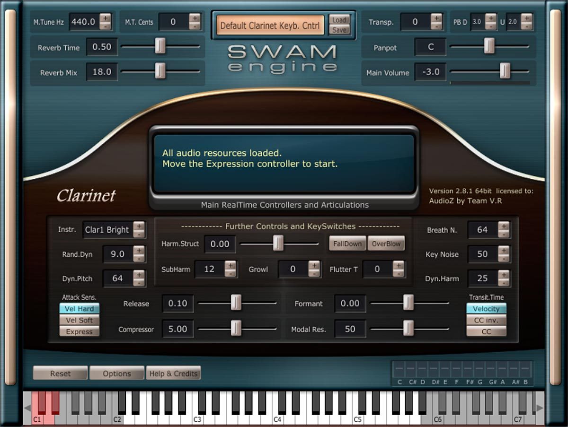Toggle the FallDown key switch
The height and width of the screenshot is (427, 568).
point(347,244)
